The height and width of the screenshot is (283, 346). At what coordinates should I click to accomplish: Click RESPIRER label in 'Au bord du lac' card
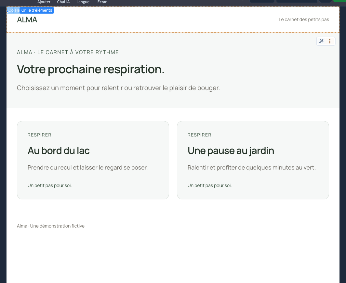[39, 135]
